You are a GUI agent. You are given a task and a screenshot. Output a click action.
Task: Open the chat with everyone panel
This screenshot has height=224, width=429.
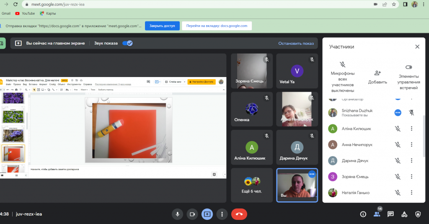pos(390,214)
